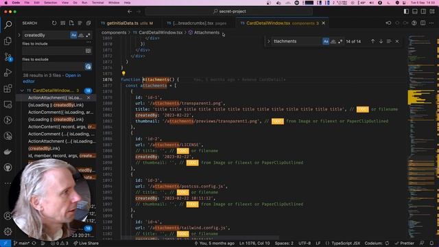The width and height of the screenshot is (439, 247).
Task: Go to previous find match
Action: (372, 41)
